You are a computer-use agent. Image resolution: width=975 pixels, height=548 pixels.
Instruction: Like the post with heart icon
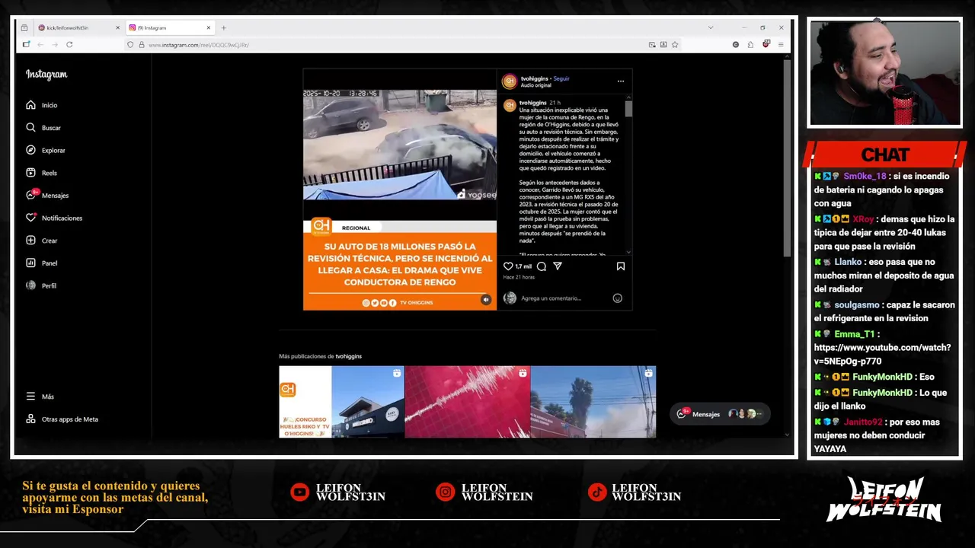[x=508, y=266]
